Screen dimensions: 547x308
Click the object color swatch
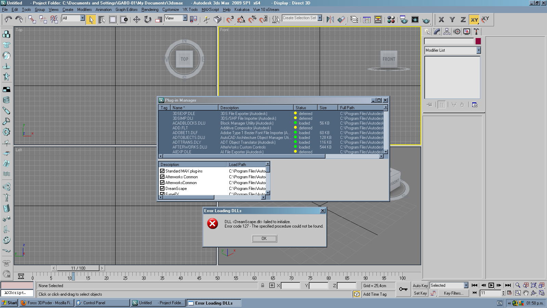(478, 41)
